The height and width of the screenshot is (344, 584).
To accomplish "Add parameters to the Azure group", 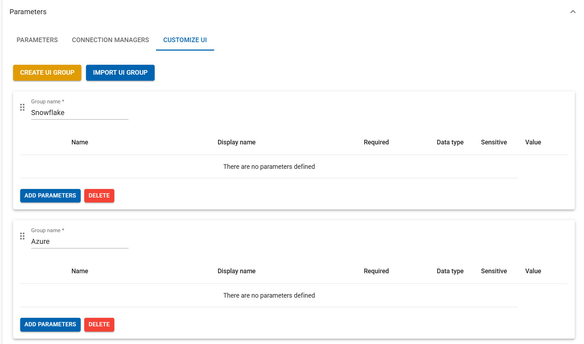I will pyautogui.click(x=50, y=325).
